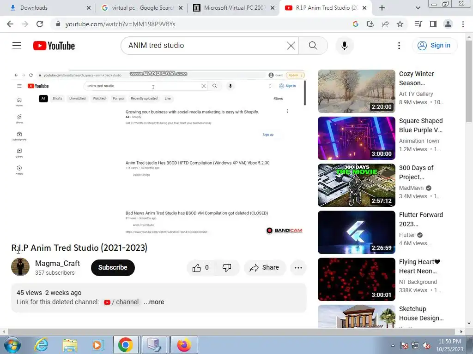Open the Windows Start orb

[12, 345]
